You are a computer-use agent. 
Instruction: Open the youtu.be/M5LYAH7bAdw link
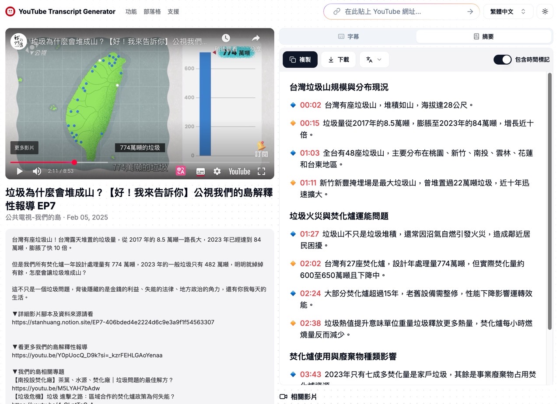point(56,388)
